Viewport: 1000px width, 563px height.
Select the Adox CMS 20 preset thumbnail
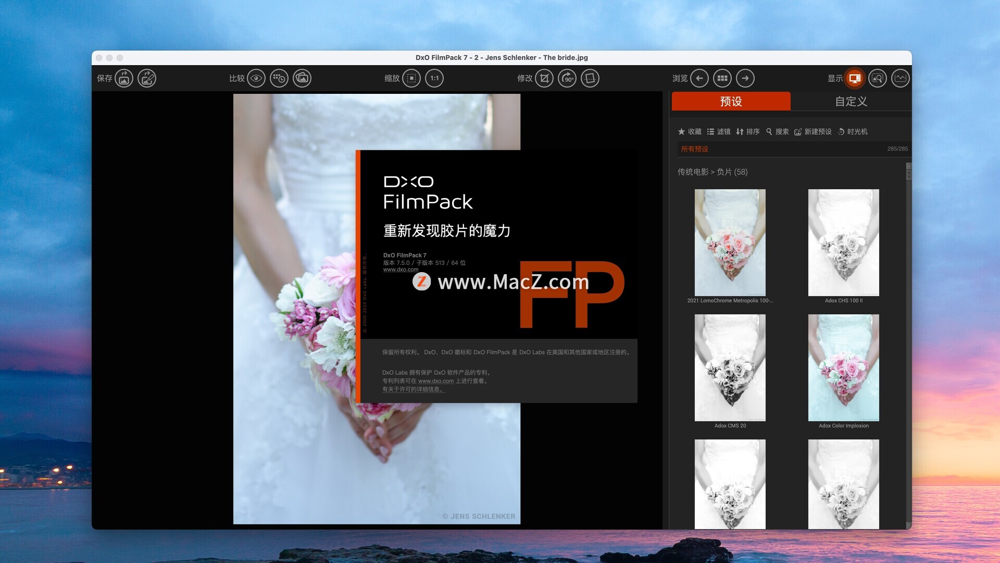[730, 368]
